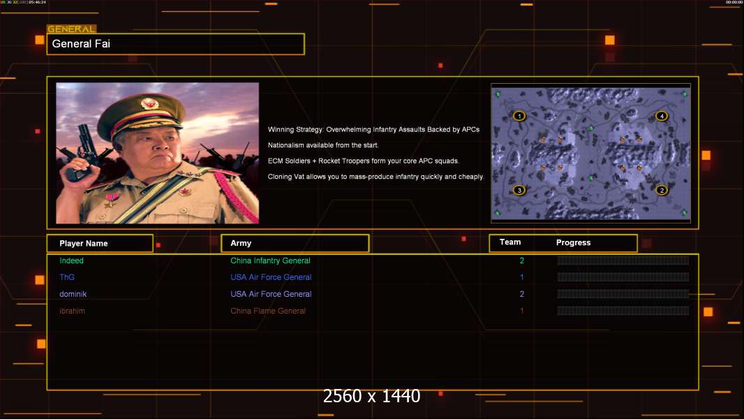Select player ibrahim in the list

(72, 311)
